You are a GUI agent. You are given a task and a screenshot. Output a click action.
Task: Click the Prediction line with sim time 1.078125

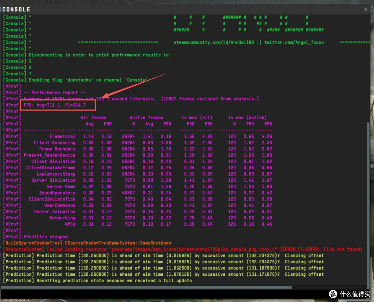click(x=163, y=274)
